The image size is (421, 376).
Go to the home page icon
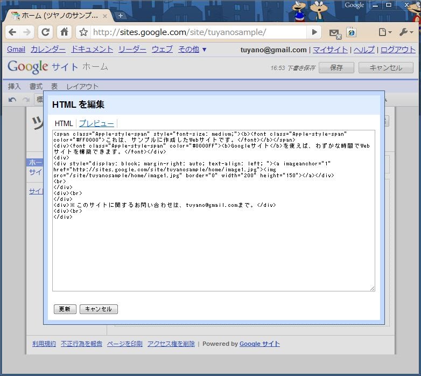(64, 32)
